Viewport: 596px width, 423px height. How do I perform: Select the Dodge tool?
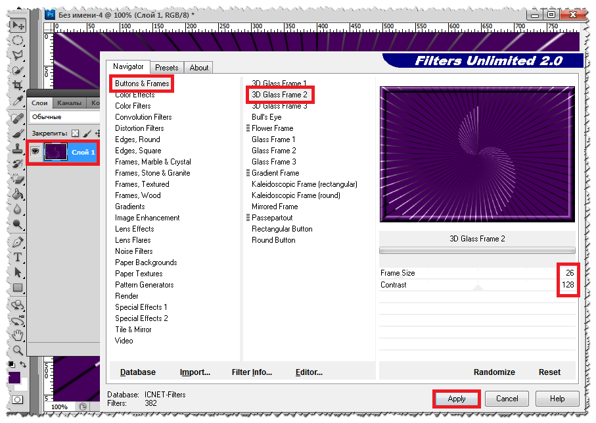coord(18,224)
